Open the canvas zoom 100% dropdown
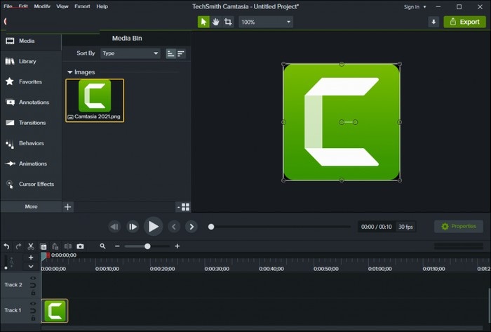The width and height of the screenshot is (491, 332). 266,22
